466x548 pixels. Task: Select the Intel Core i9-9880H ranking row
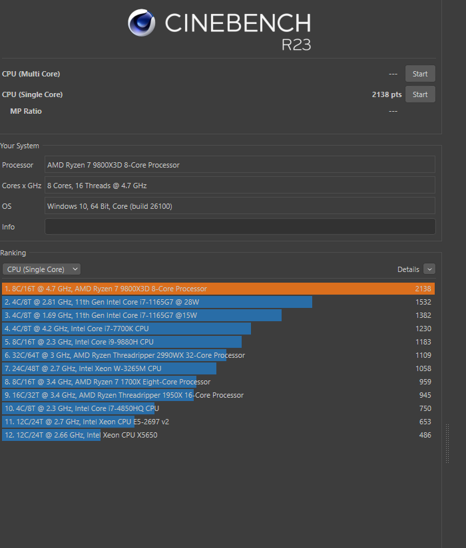(122, 342)
